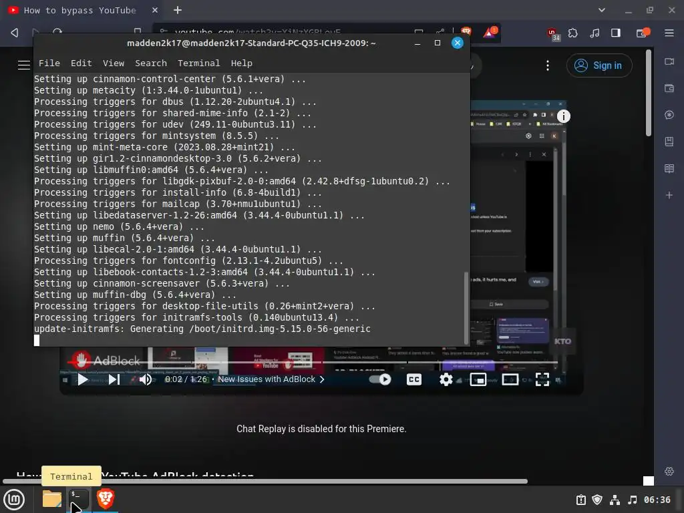
Task: Open the media control music-note toolbar icon
Action: 594,33
